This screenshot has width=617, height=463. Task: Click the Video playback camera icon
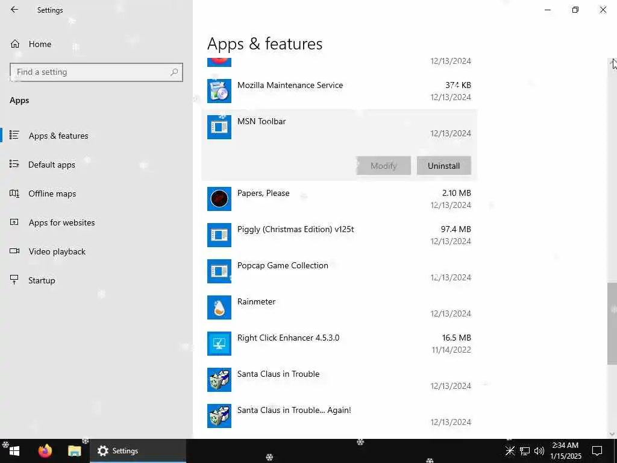coord(14,251)
